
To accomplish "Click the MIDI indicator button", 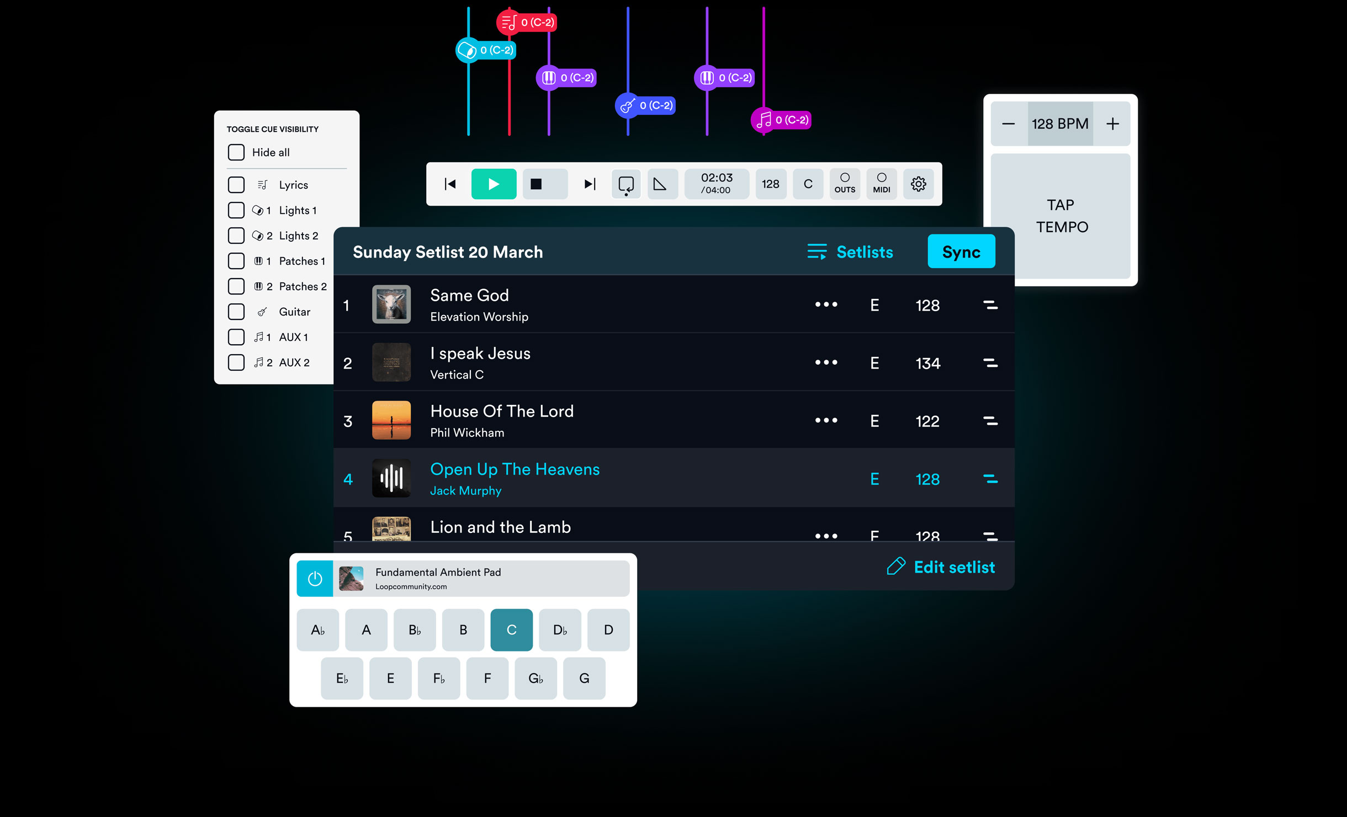I will [882, 184].
